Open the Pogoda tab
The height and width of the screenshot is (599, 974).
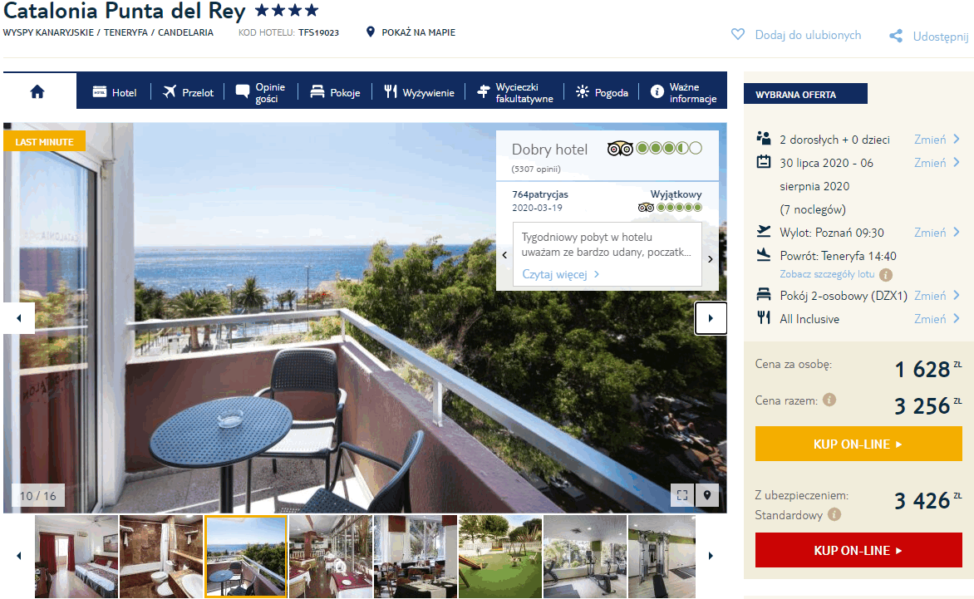(x=602, y=92)
